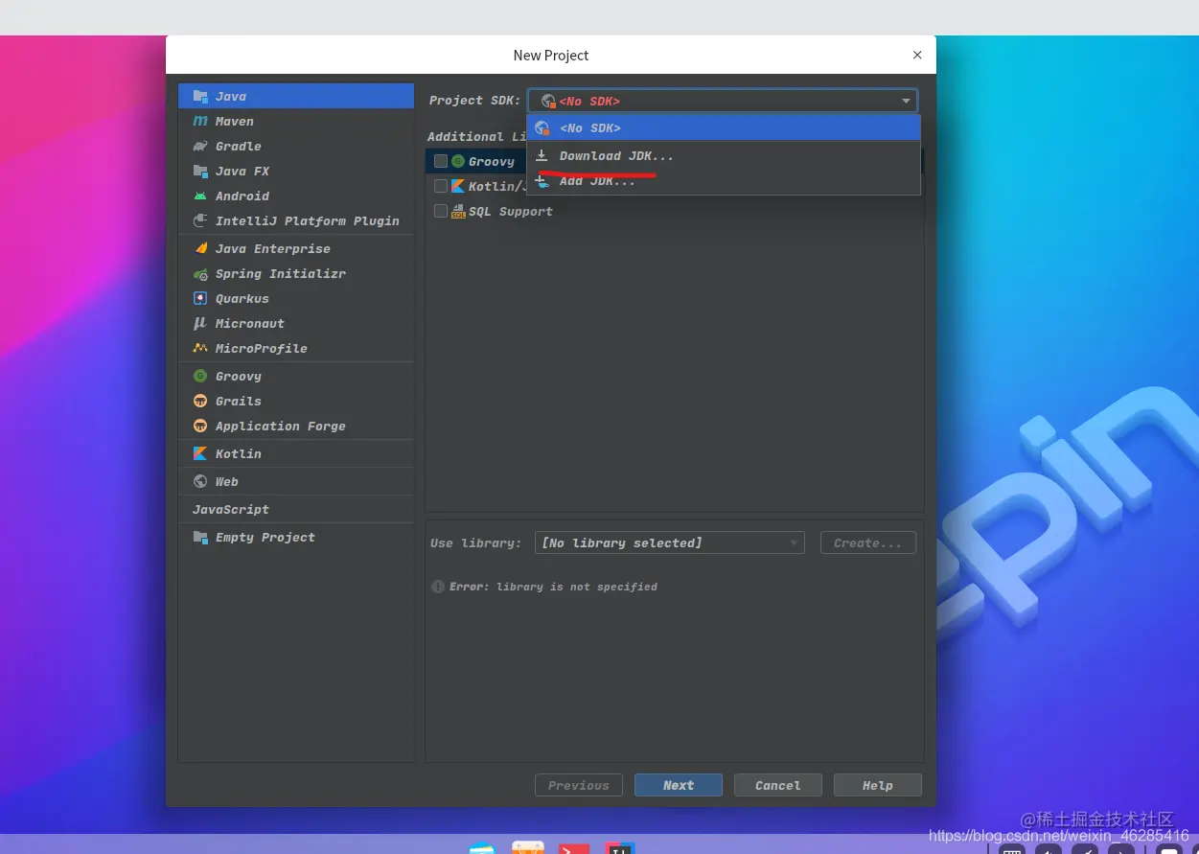Open the Use library combo box
1199x854 pixels.
point(669,542)
